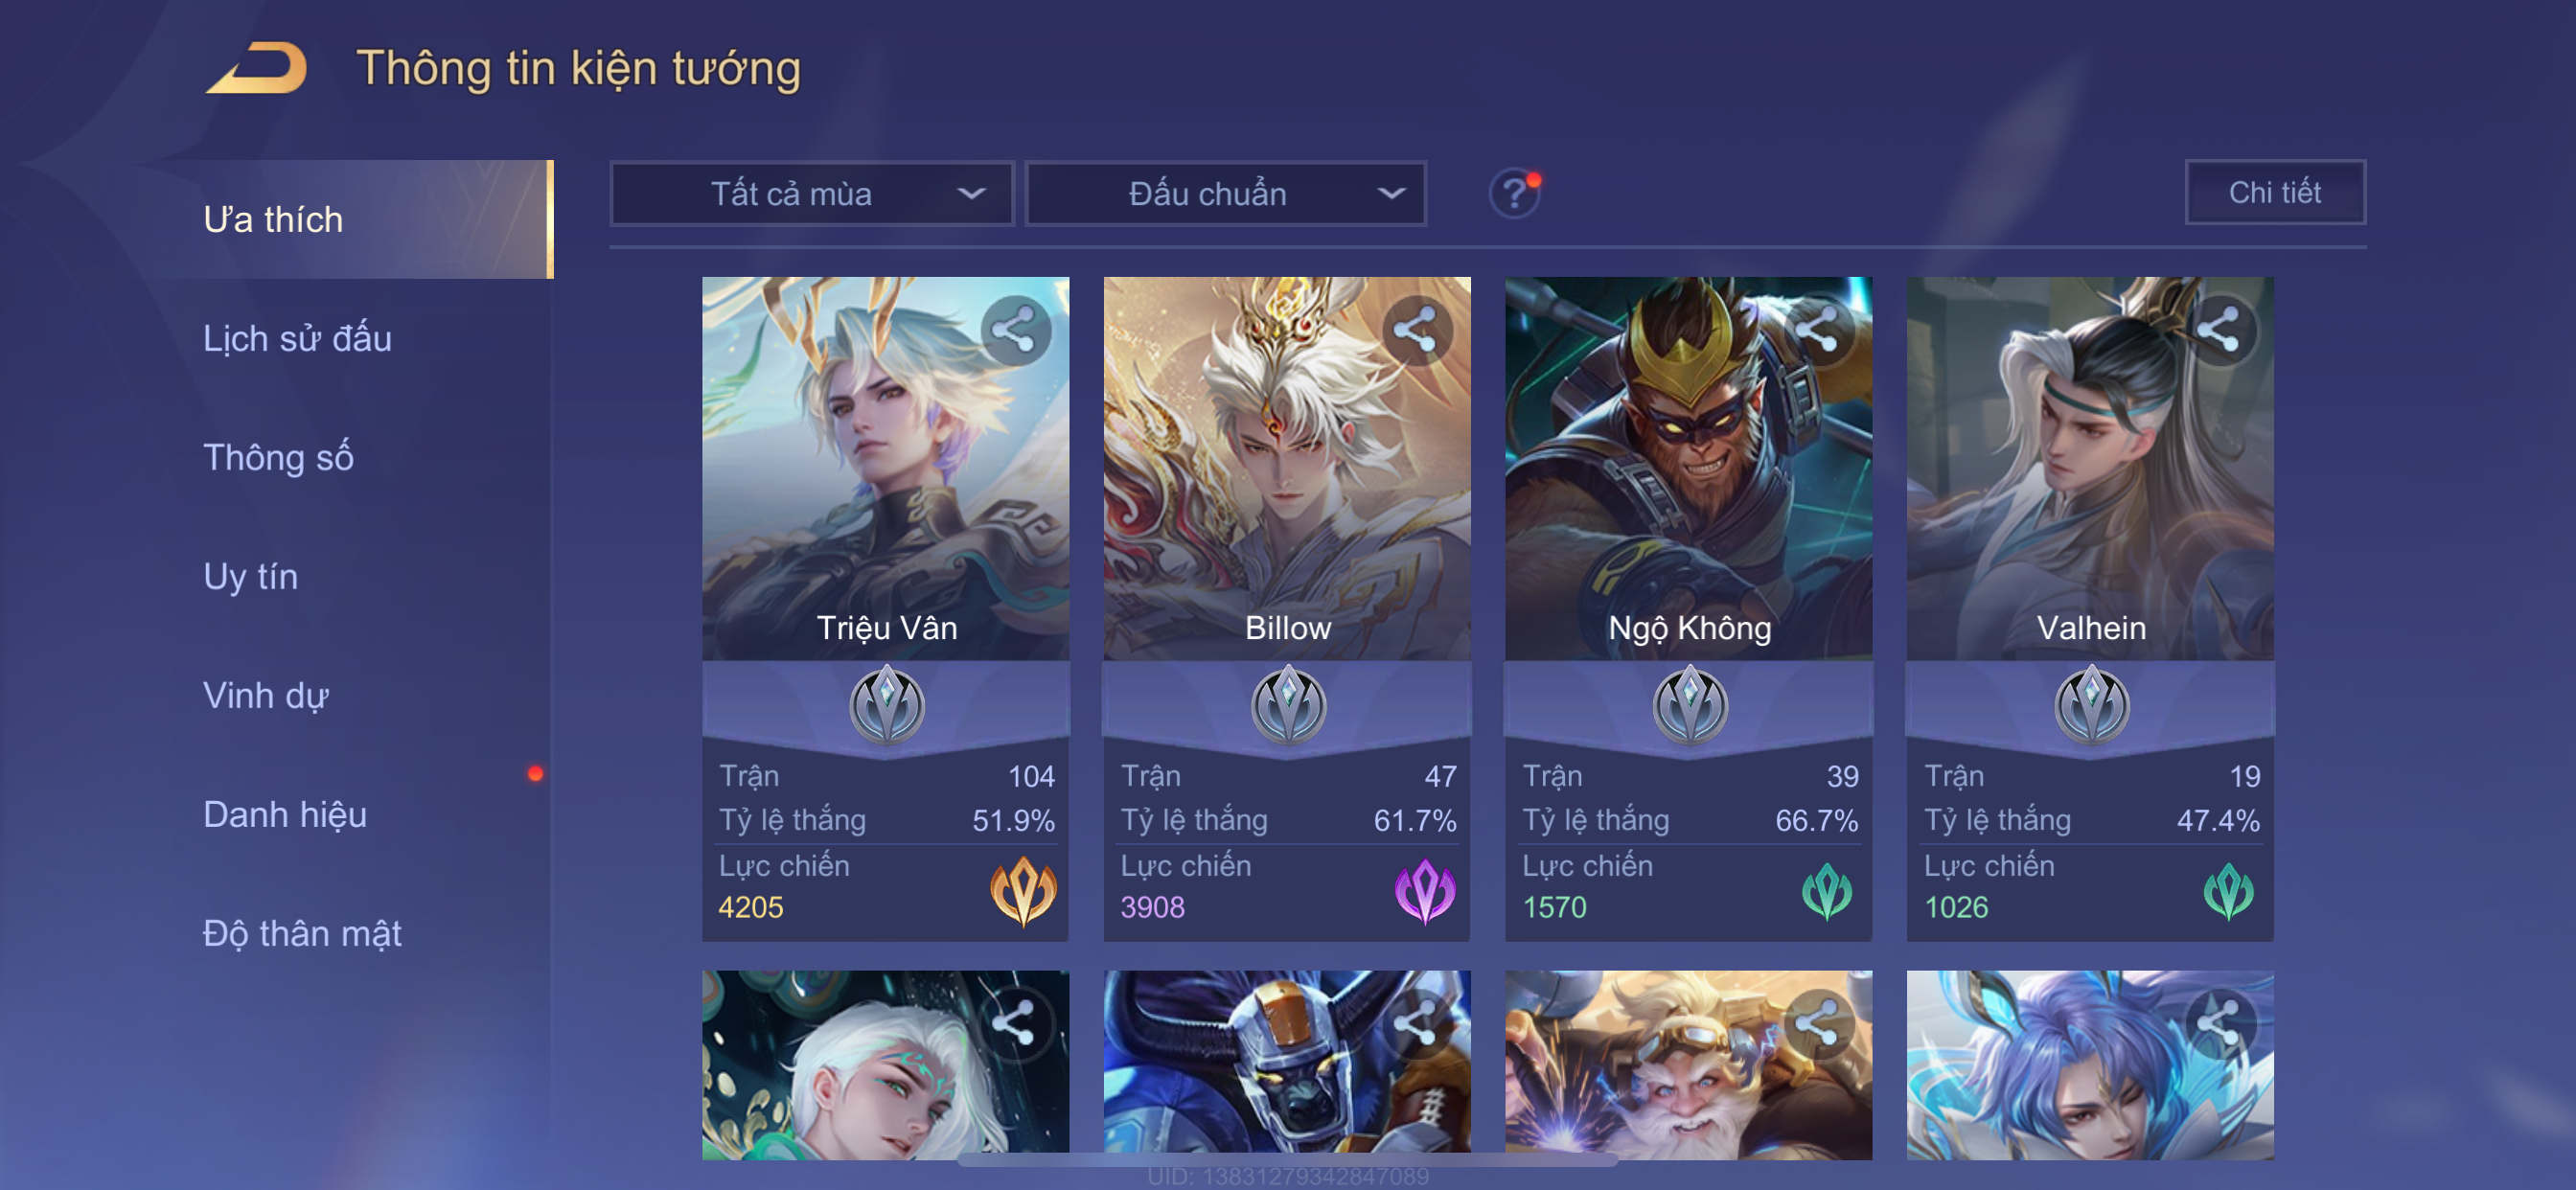
Task: Click Ngộ Không's silver mastery emblem
Action: pyautogui.click(x=1689, y=705)
